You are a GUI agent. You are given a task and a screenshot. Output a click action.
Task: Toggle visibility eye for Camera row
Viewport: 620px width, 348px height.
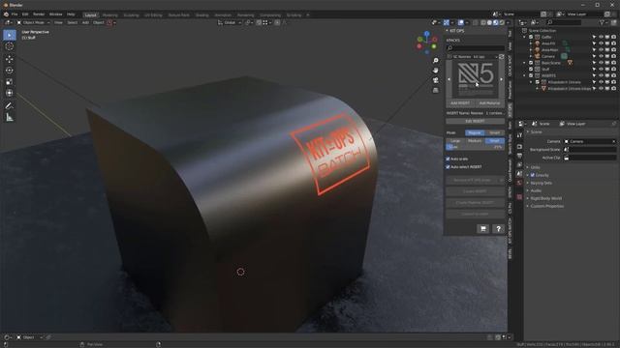[601, 56]
